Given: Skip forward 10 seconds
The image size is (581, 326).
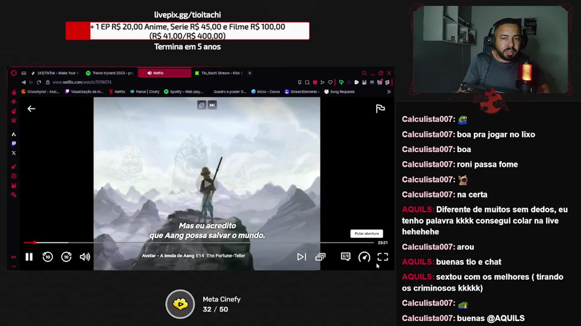Looking at the screenshot, I should (x=66, y=257).
